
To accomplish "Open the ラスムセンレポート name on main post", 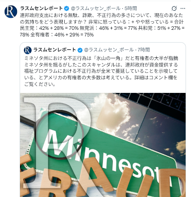I will (42, 9).
